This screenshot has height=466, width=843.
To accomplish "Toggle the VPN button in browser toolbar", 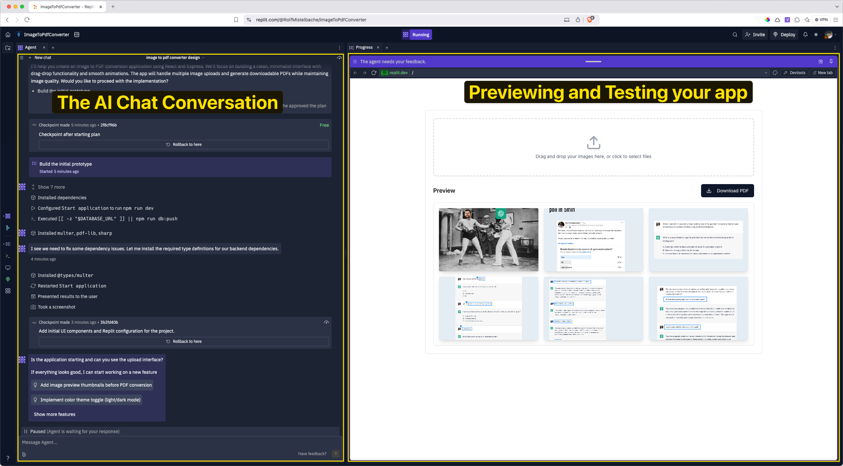I will (821, 20).
